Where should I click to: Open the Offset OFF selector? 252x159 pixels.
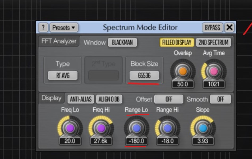(x=169, y=99)
